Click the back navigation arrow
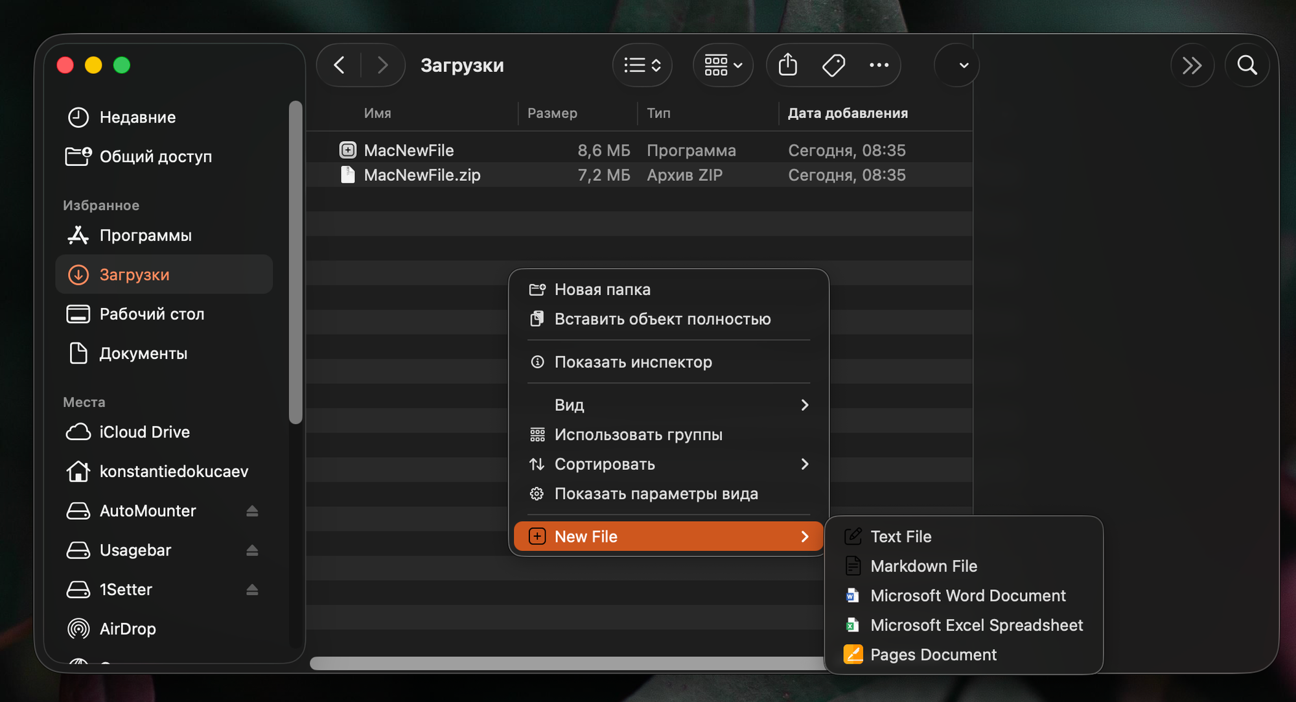Screen dimensions: 1296x702 339,65
